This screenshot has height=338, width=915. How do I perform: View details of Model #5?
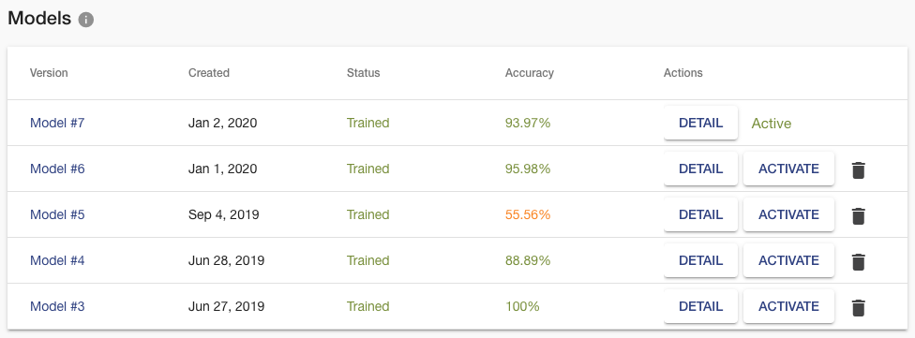701,215
